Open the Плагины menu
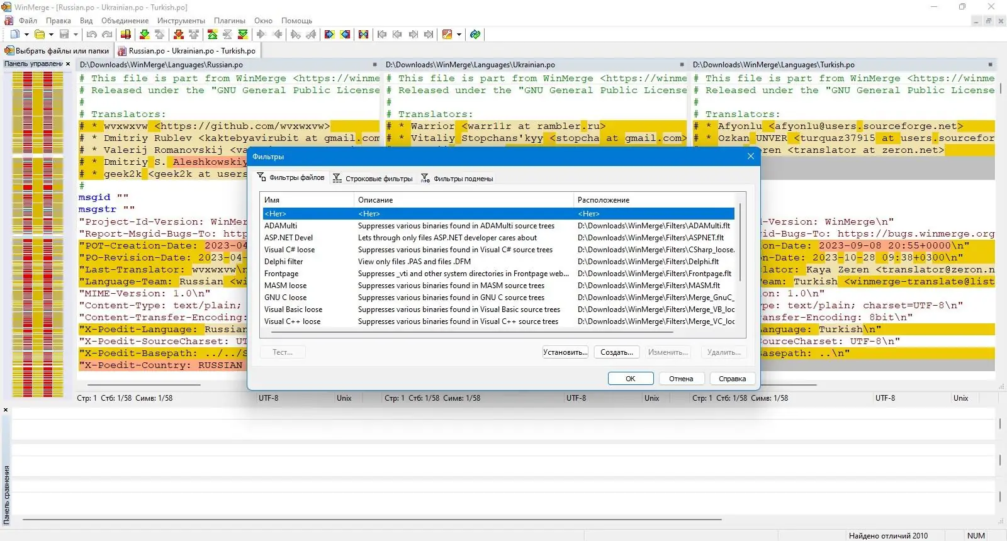Image resolution: width=1007 pixels, height=541 pixels. [x=230, y=21]
